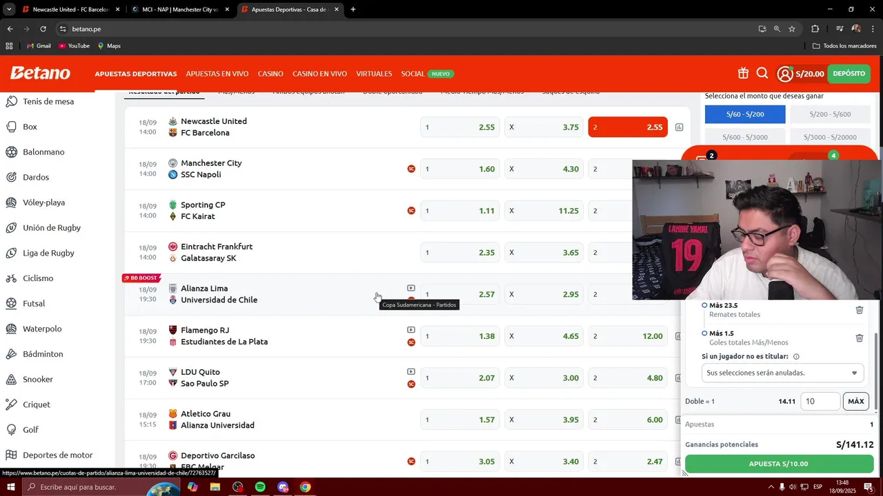Select Estudiantes de La Plata win odds 12.00
The image size is (883, 496).
(x=628, y=336)
